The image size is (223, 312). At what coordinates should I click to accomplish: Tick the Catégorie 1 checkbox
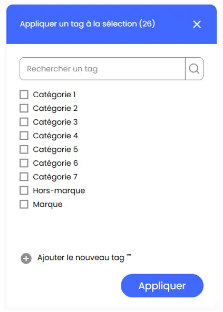point(24,95)
